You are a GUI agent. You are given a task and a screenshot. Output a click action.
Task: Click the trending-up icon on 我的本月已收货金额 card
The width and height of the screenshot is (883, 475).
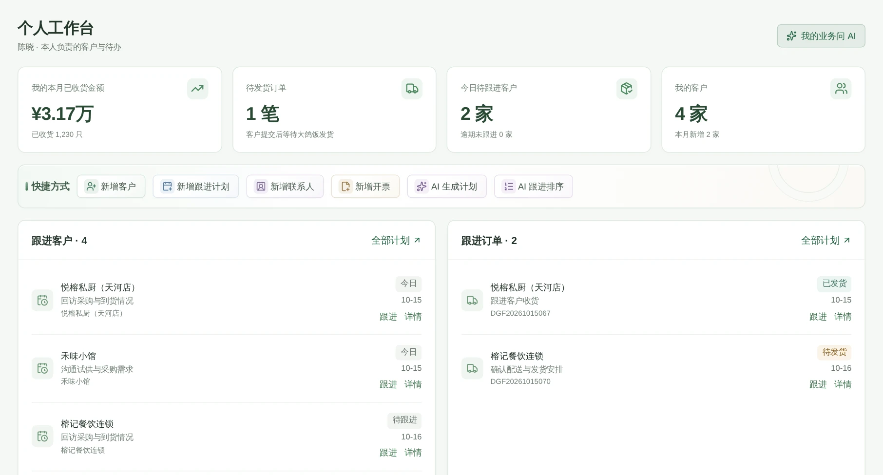197,89
